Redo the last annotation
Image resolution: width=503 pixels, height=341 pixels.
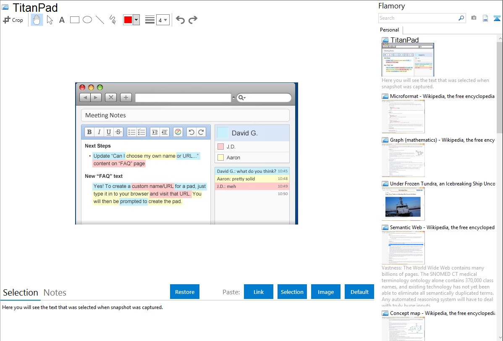193,20
